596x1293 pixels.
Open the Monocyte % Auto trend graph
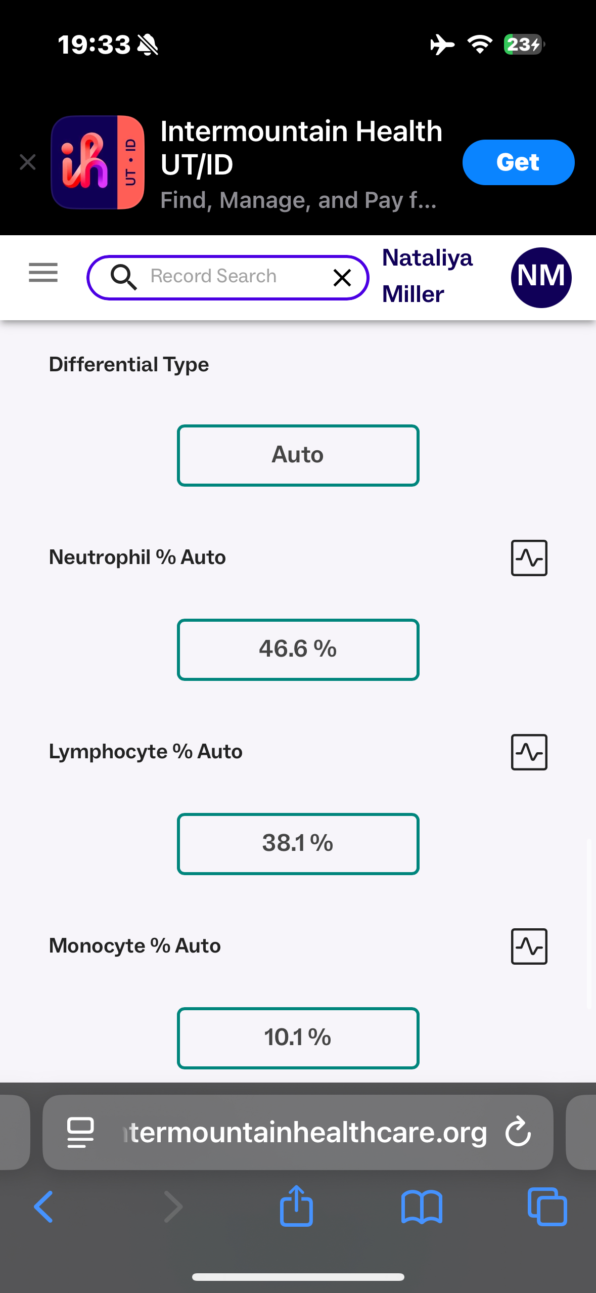click(529, 946)
